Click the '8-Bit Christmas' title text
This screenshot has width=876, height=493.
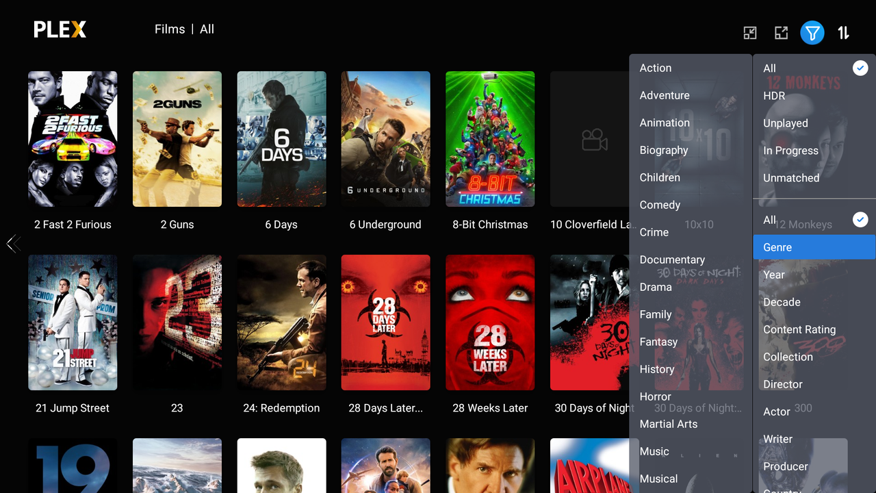(490, 225)
